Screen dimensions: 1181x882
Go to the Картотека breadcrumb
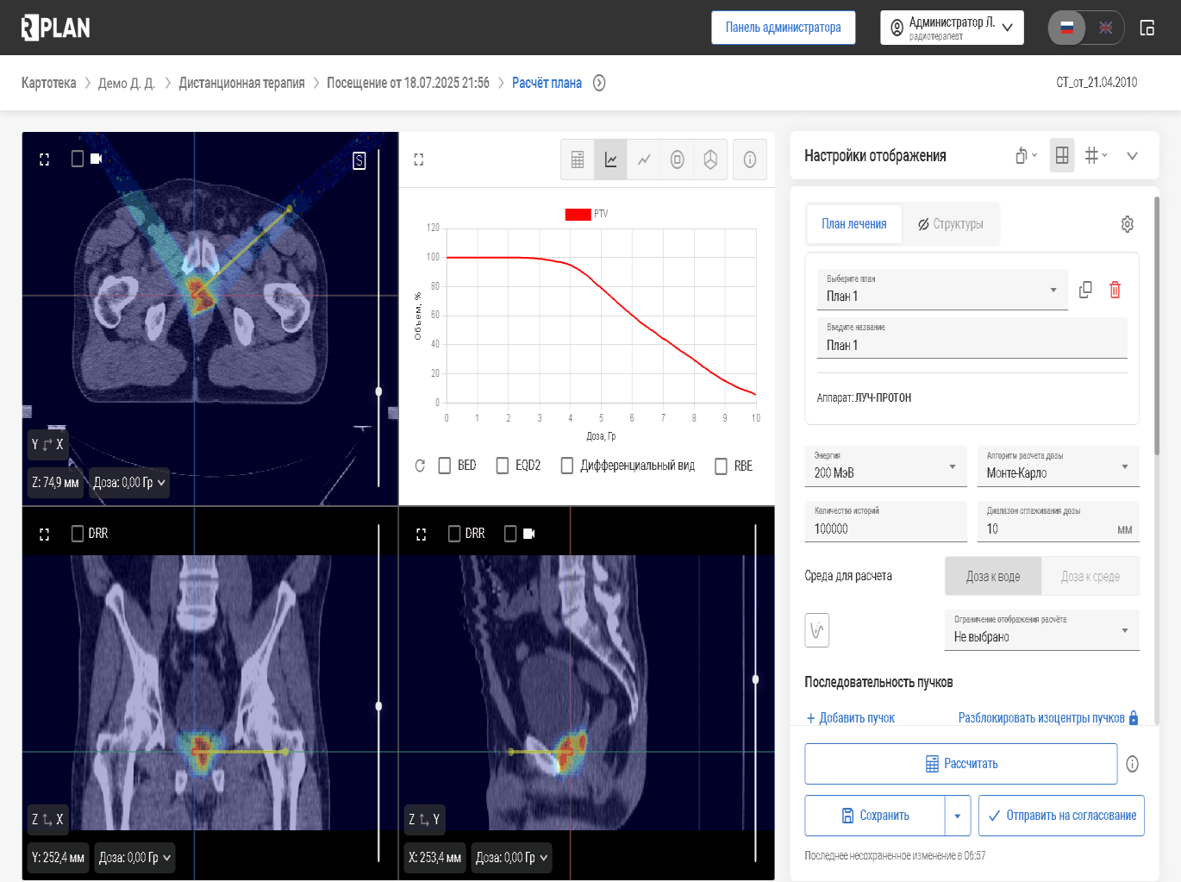click(x=49, y=83)
